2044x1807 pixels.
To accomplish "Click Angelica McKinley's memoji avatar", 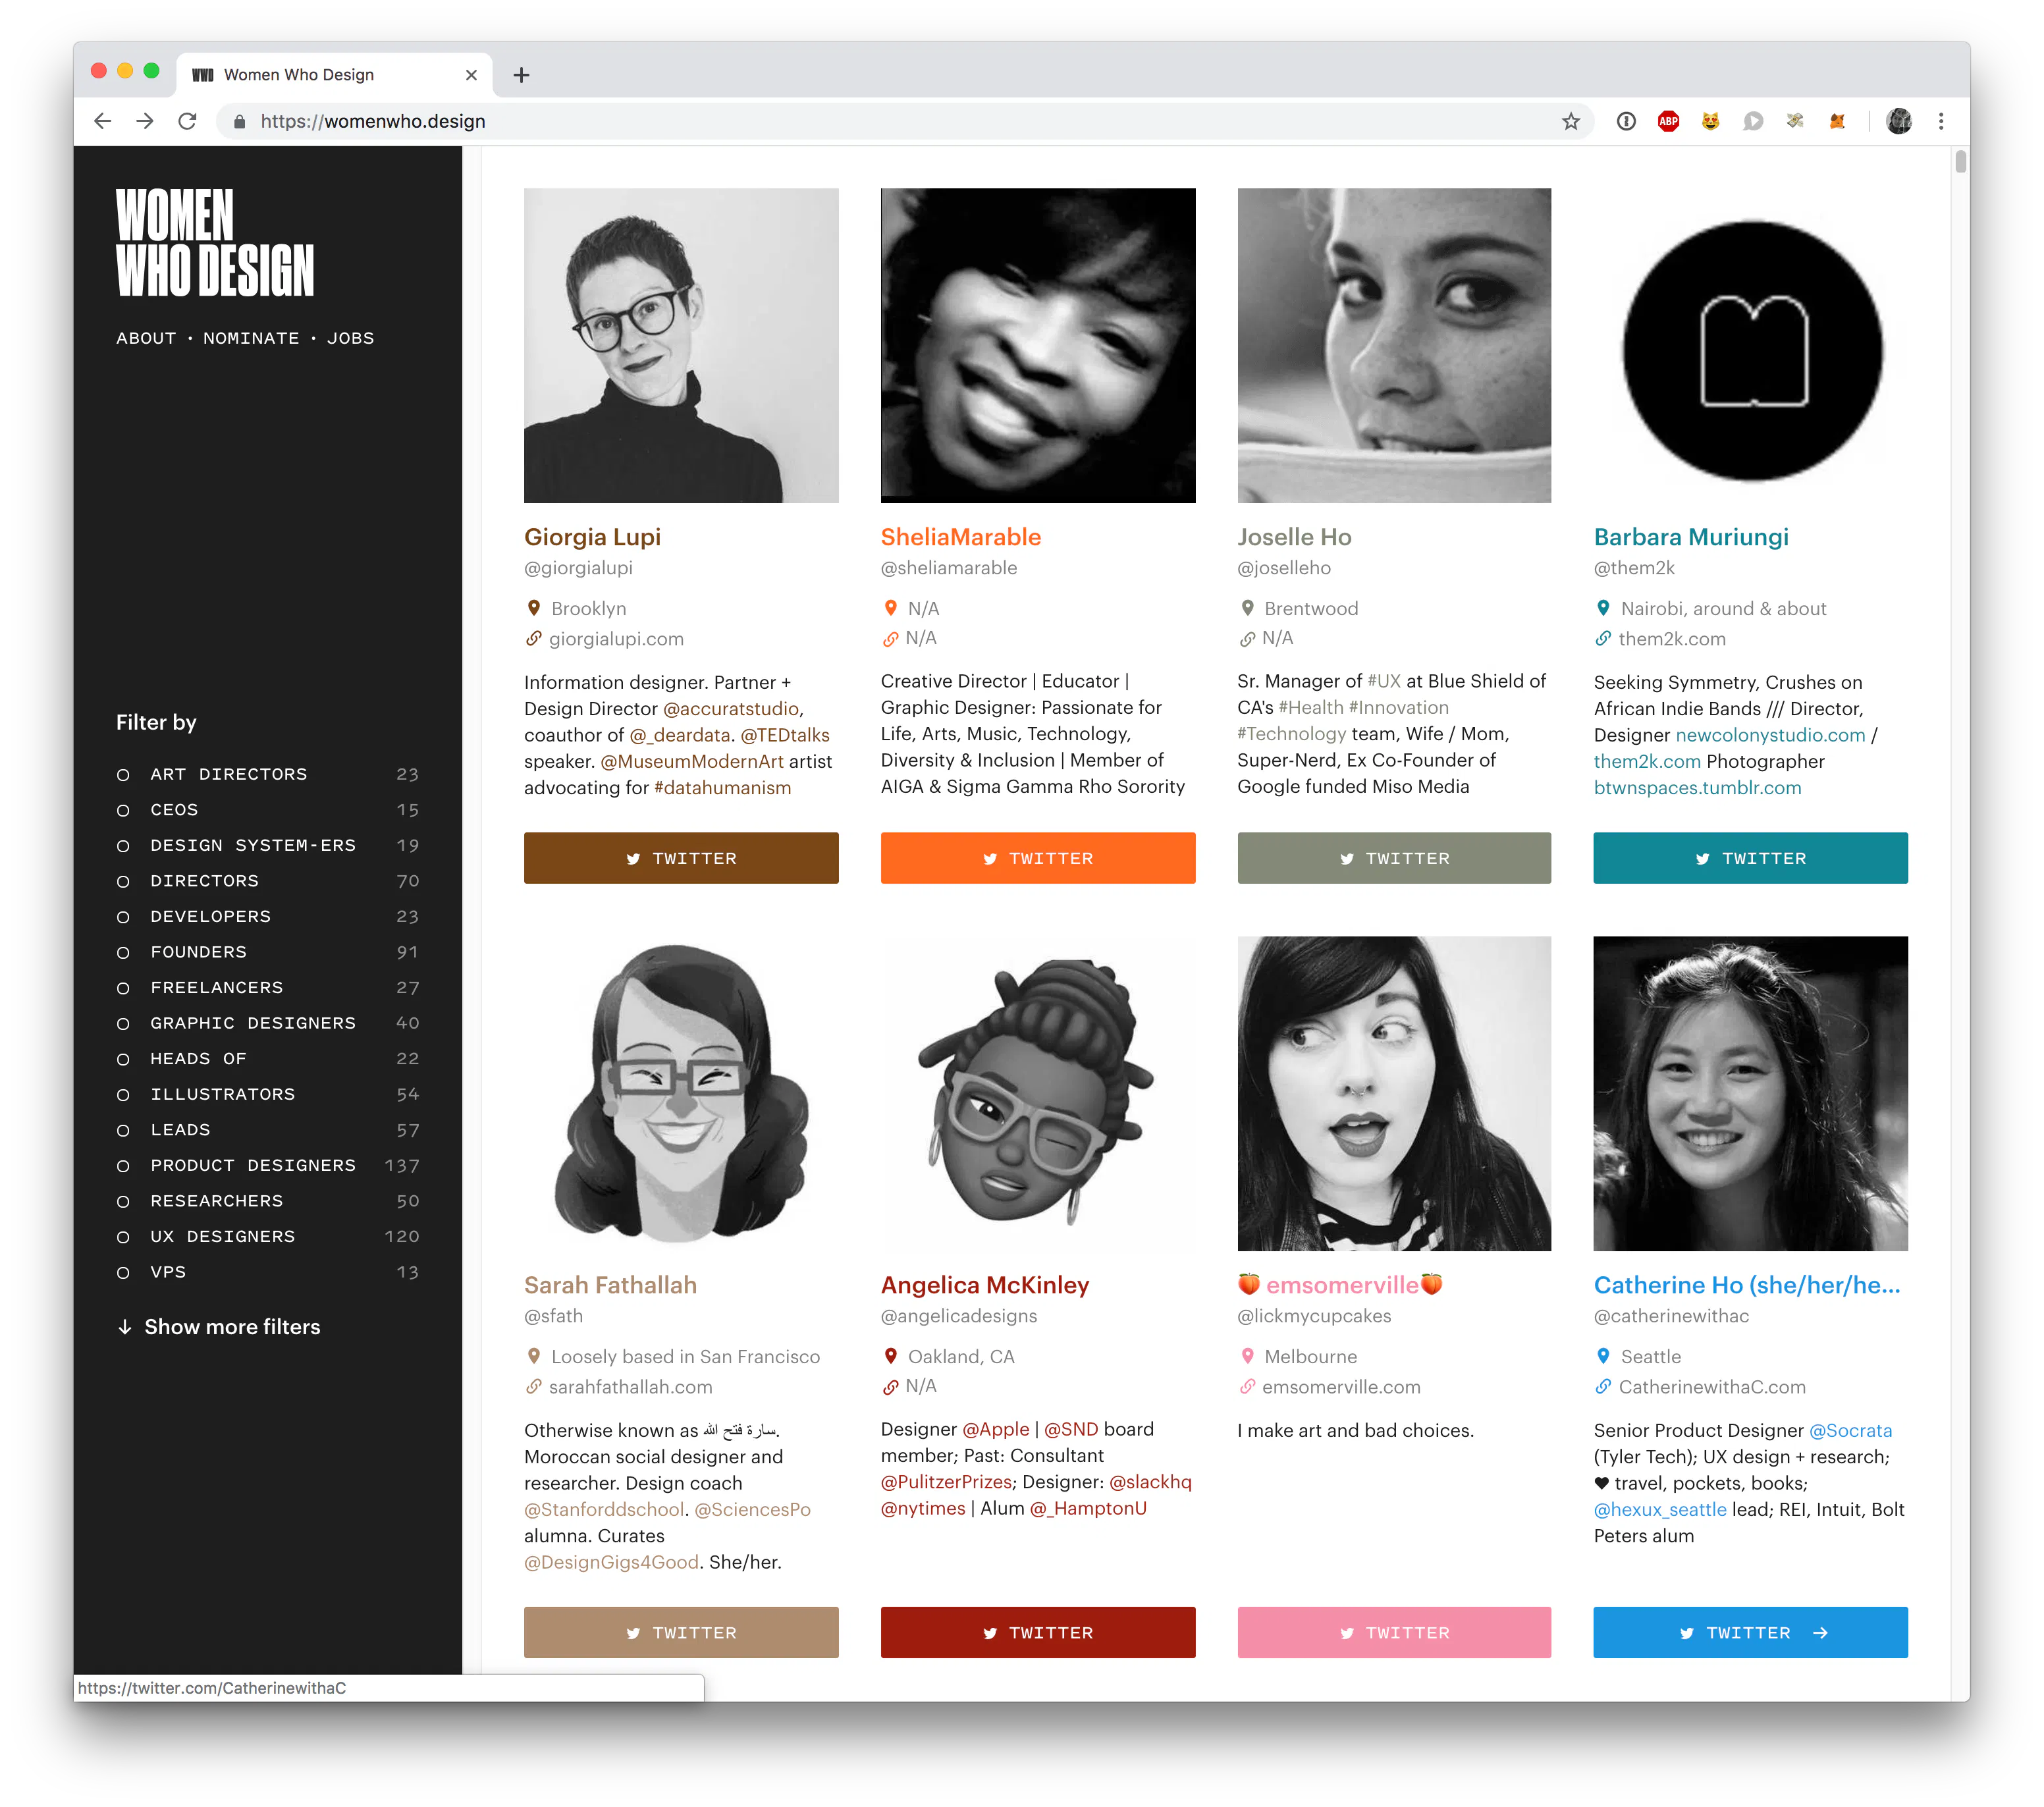I will (x=1038, y=1093).
